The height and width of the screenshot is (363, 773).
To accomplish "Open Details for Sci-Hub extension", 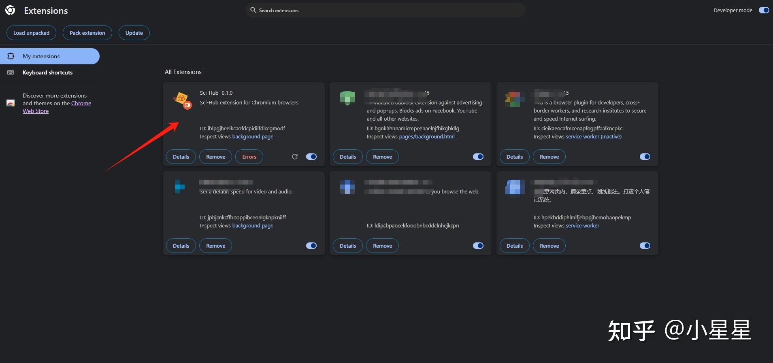I will (x=181, y=157).
